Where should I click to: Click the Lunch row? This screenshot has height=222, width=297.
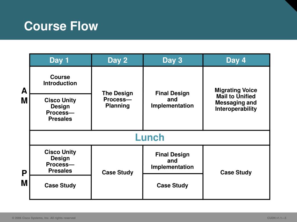(150, 138)
